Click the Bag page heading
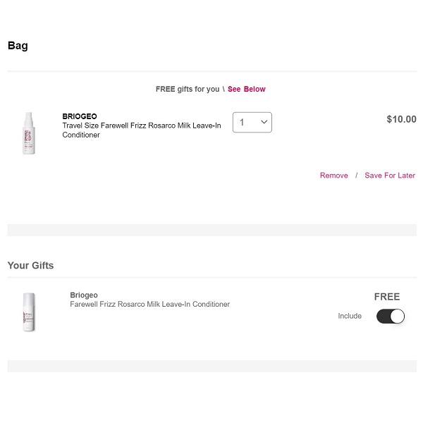Viewport: 423px width, 423px height. [x=18, y=46]
